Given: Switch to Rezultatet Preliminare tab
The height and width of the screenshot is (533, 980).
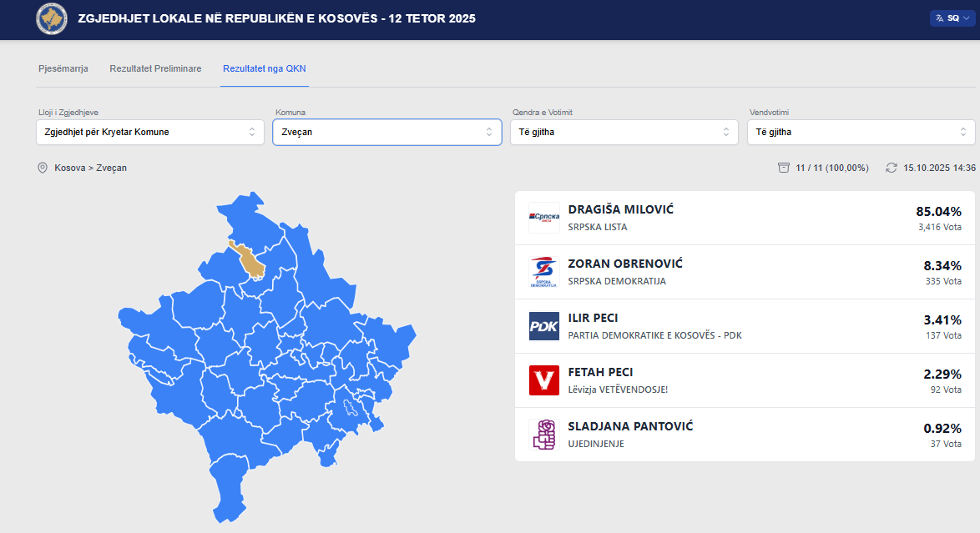Looking at the screenshot, I should [155, 68].
